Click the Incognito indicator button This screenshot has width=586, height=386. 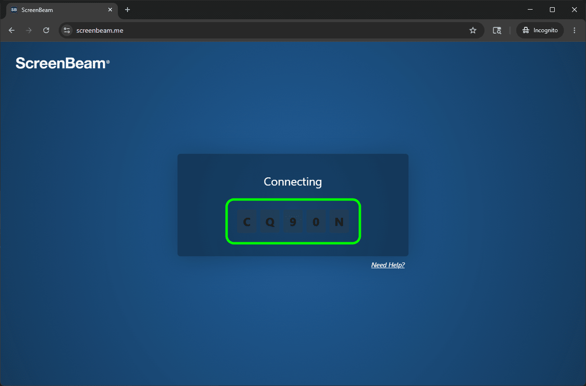pos(540,30)
